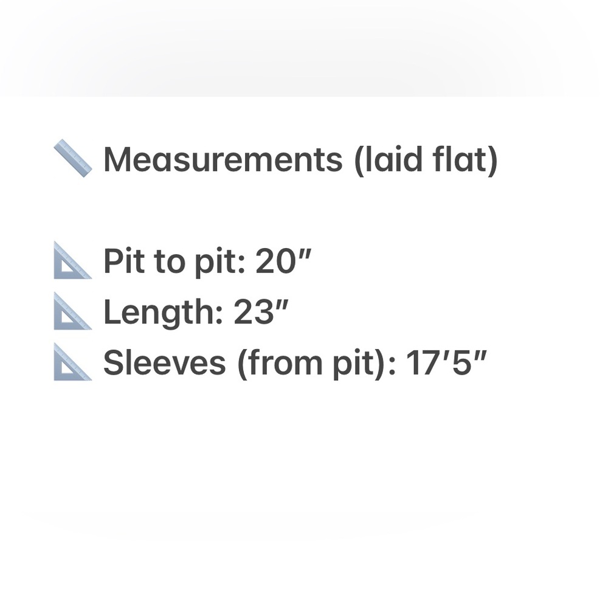Image resolution: width=608 pixels, height=608 pixels.
Task: Click the faded gray header area at top
Action: tap(304, 48)
